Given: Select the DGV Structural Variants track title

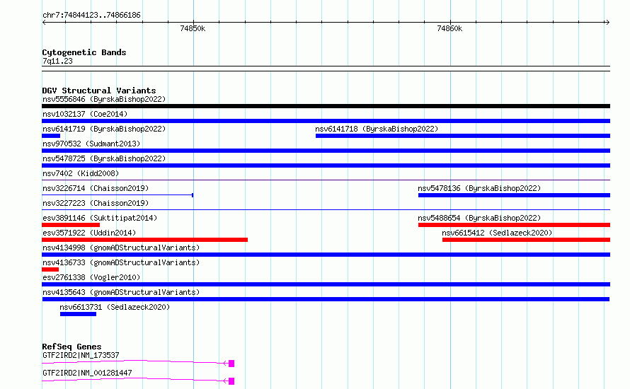Looking at the screenshot, I should coord(99,91).
